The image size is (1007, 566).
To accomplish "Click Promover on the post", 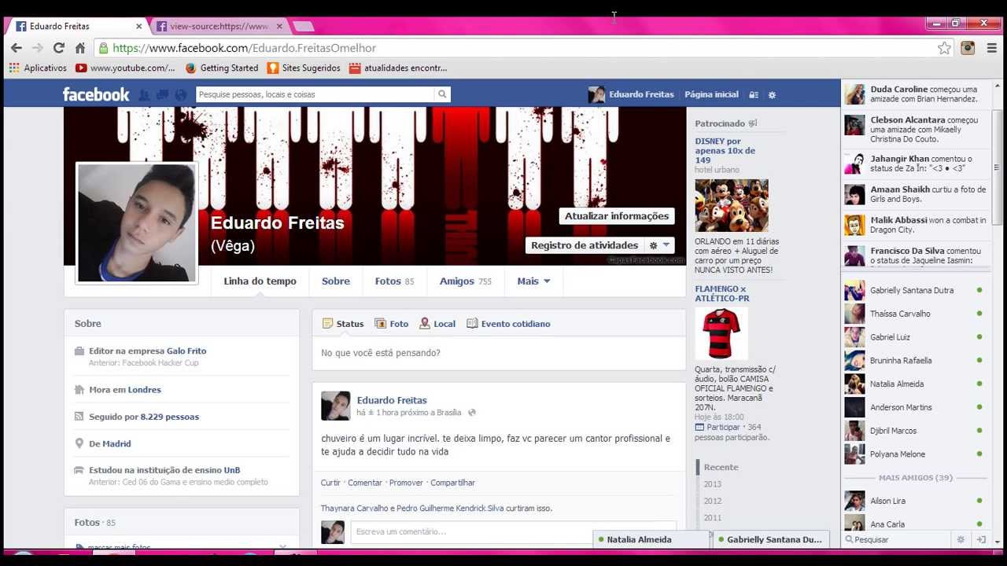I will tap(406, 483).
